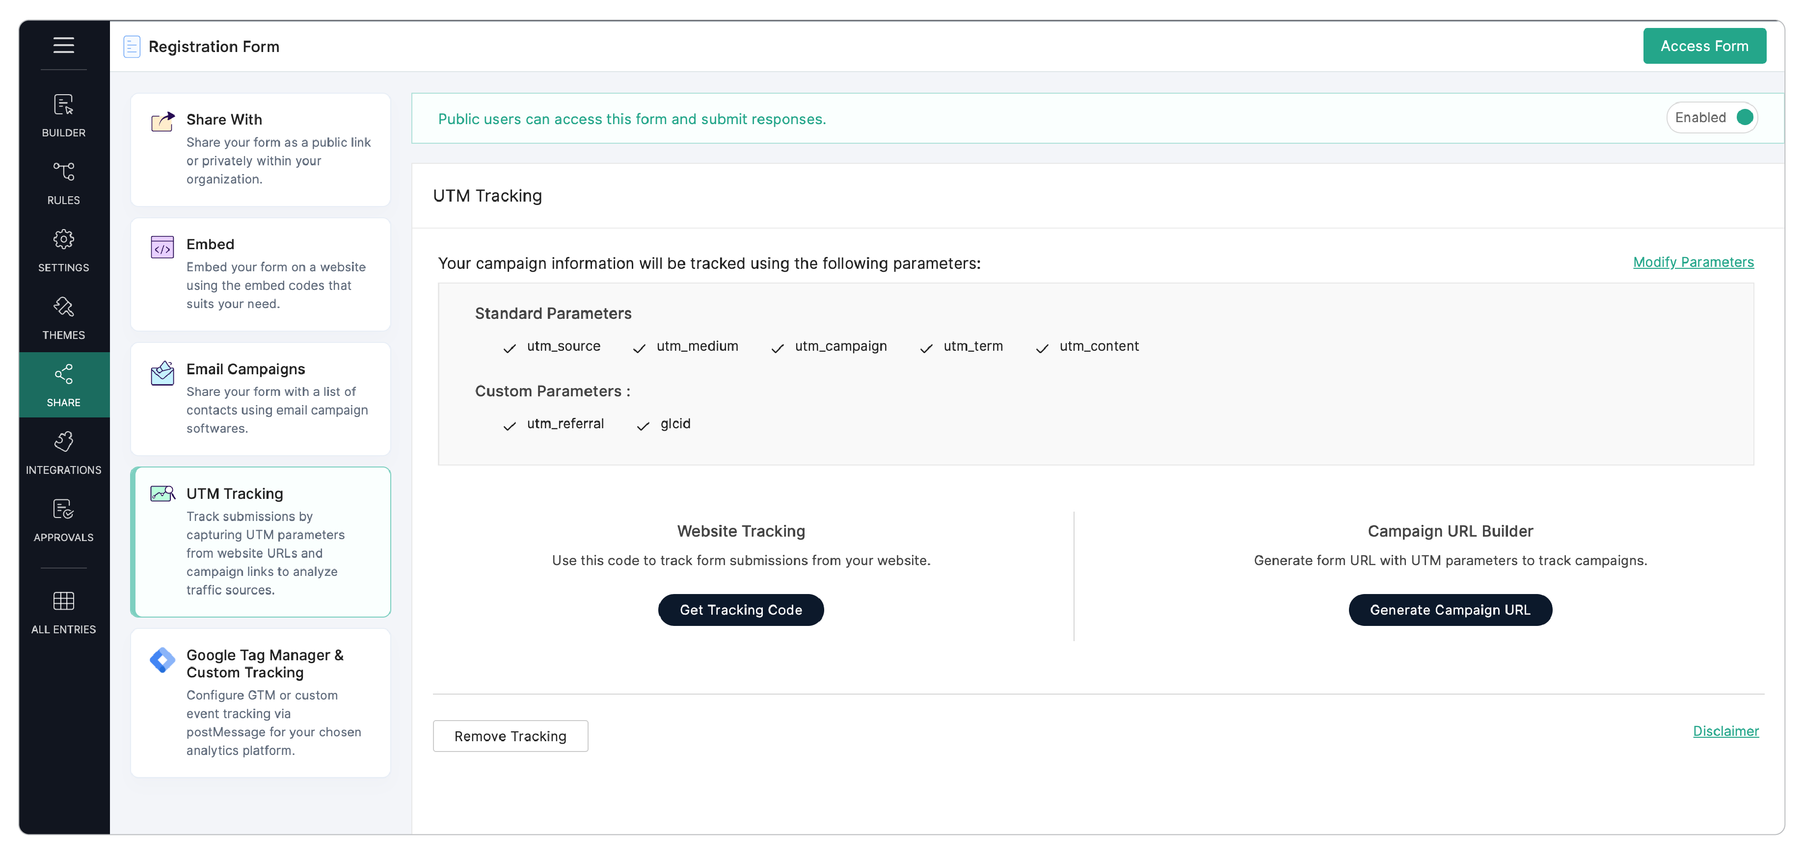Go to Rules sidebar icon
The height and width of the screenshot is (855, 1804).
pyautogui.click(x=64, y=172)
